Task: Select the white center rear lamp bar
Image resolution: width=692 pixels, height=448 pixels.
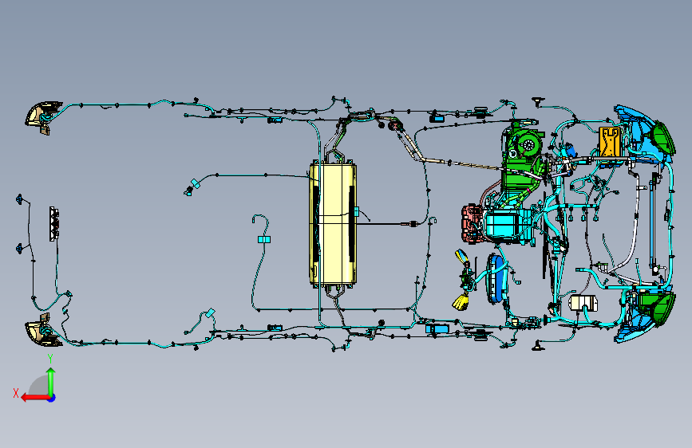Action: [x=54, y=223]
